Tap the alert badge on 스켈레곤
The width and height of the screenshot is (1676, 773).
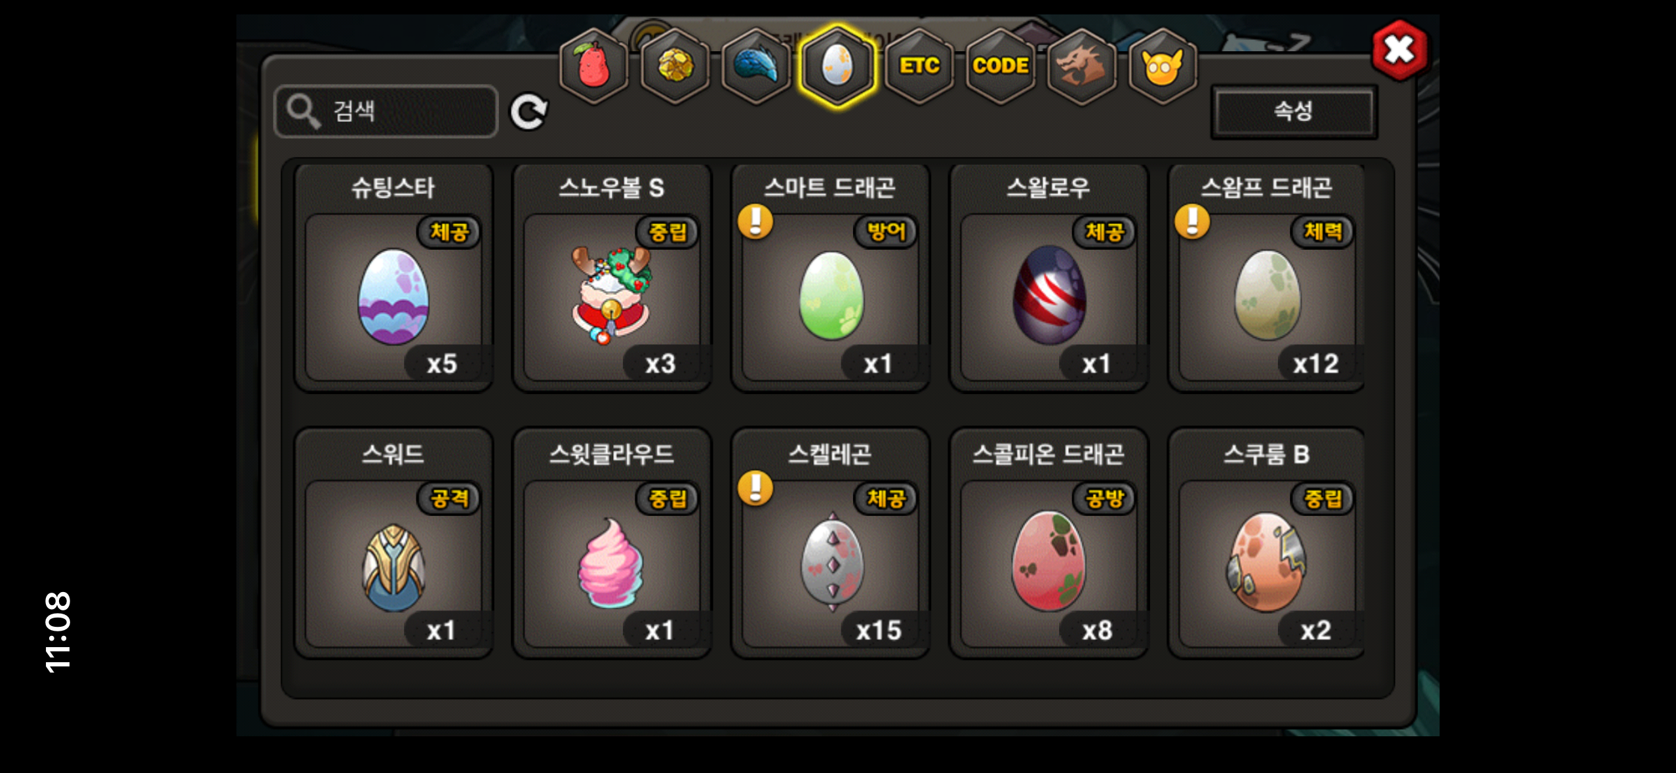[755, 488]
